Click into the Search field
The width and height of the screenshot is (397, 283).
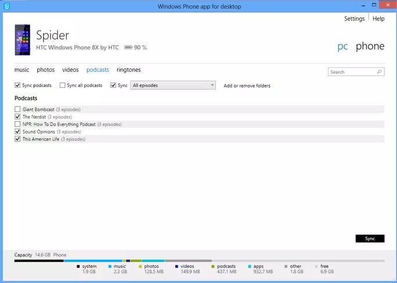click(356, 72)
